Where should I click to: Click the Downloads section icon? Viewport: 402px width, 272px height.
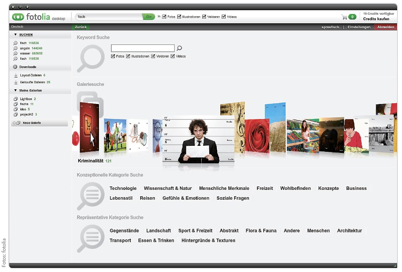[x=15, y=67]
